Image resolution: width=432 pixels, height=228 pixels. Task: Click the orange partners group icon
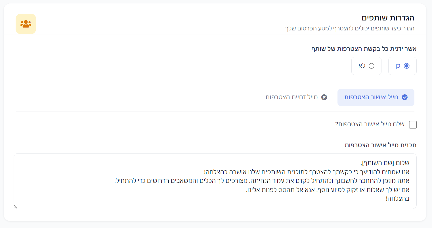point(26,24)
